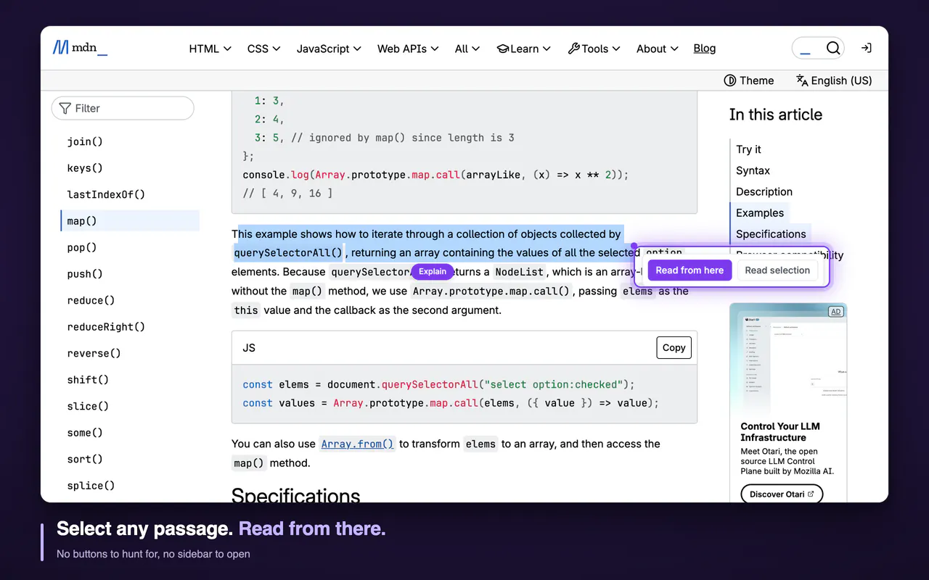929x580 pixels.
Task: Open the JavaScript dropdown menu
Action: click(329, 49)
